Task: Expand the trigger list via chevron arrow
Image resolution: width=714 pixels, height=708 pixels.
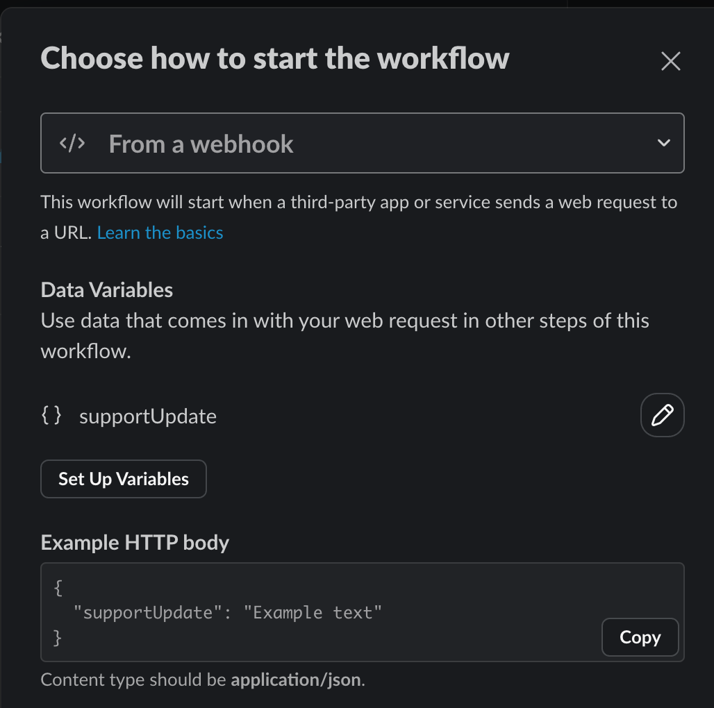Action: (x=664, y=143)
